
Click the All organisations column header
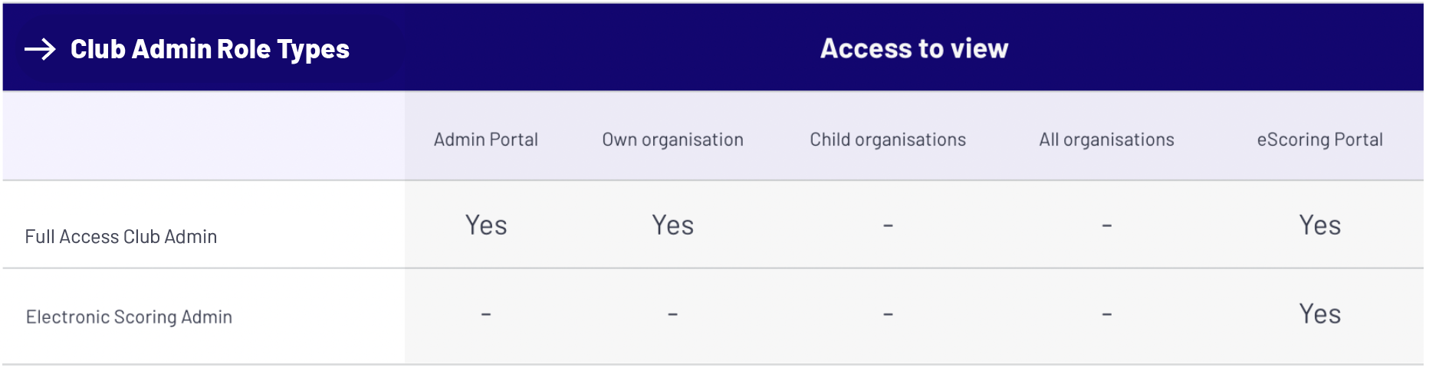point(1106,140)
